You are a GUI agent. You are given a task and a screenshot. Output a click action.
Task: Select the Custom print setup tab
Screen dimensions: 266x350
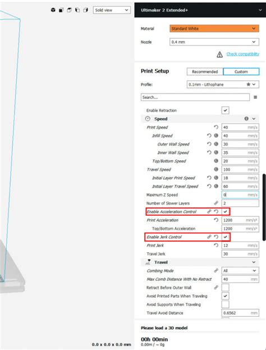tap(241, 72)
